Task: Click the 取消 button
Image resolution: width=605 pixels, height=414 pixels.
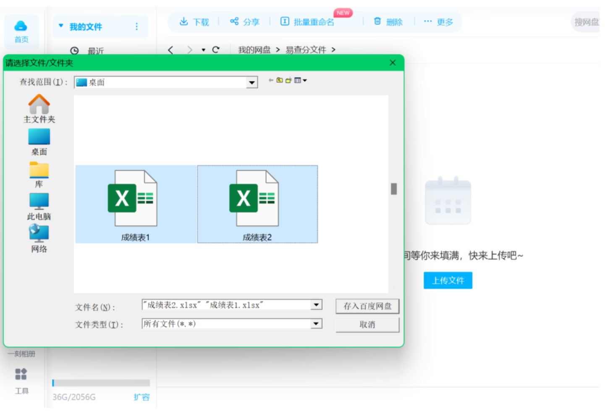Action: [367, 324]
